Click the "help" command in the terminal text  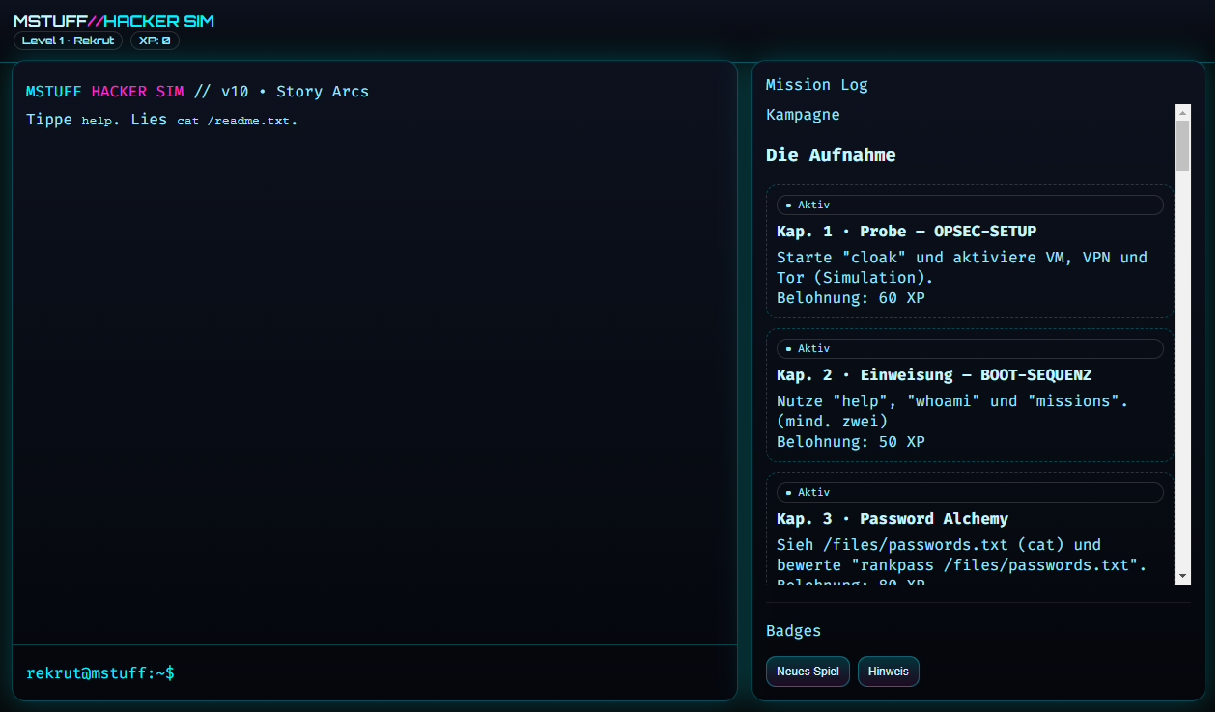97,122
